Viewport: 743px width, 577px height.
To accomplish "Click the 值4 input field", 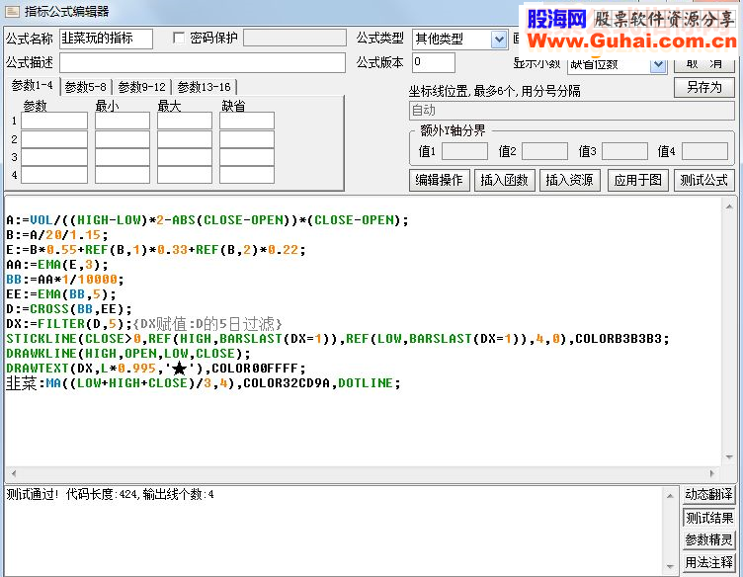I will point(705,151).
